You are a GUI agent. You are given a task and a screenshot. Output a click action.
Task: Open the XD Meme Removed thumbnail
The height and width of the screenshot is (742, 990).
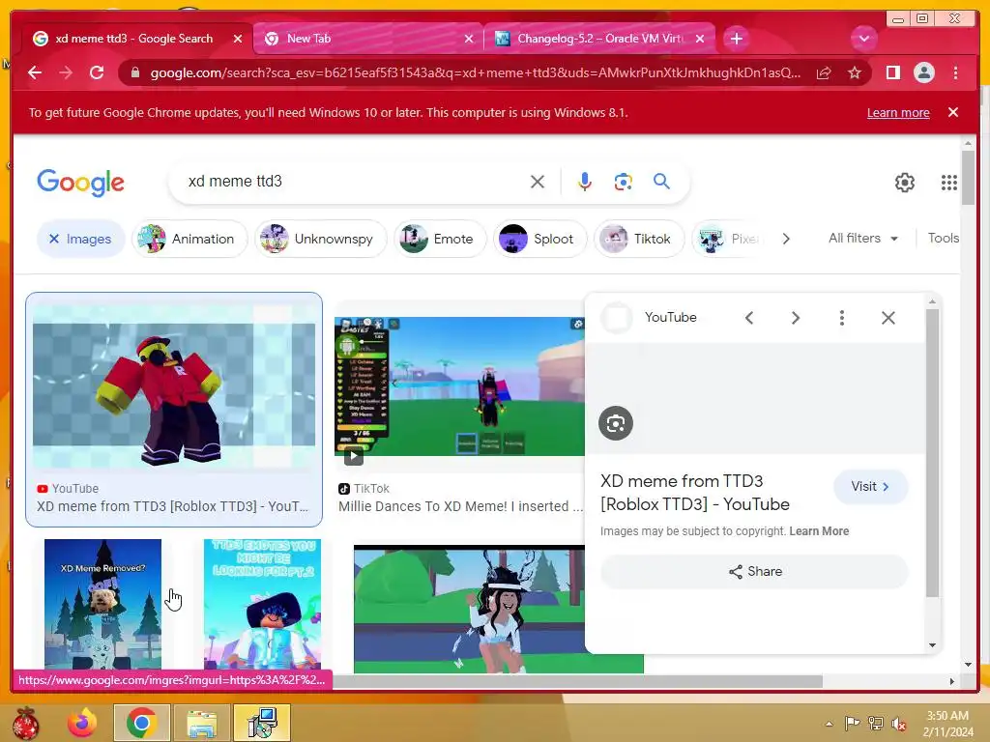click(102, 604)
